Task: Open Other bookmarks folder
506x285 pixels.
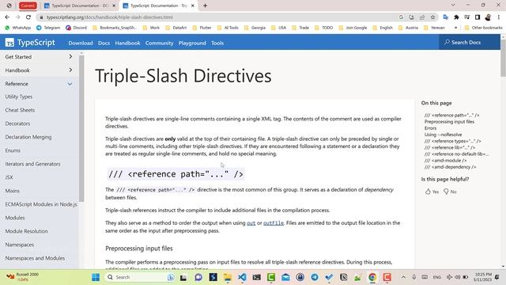Action: [x=483, y=28]
